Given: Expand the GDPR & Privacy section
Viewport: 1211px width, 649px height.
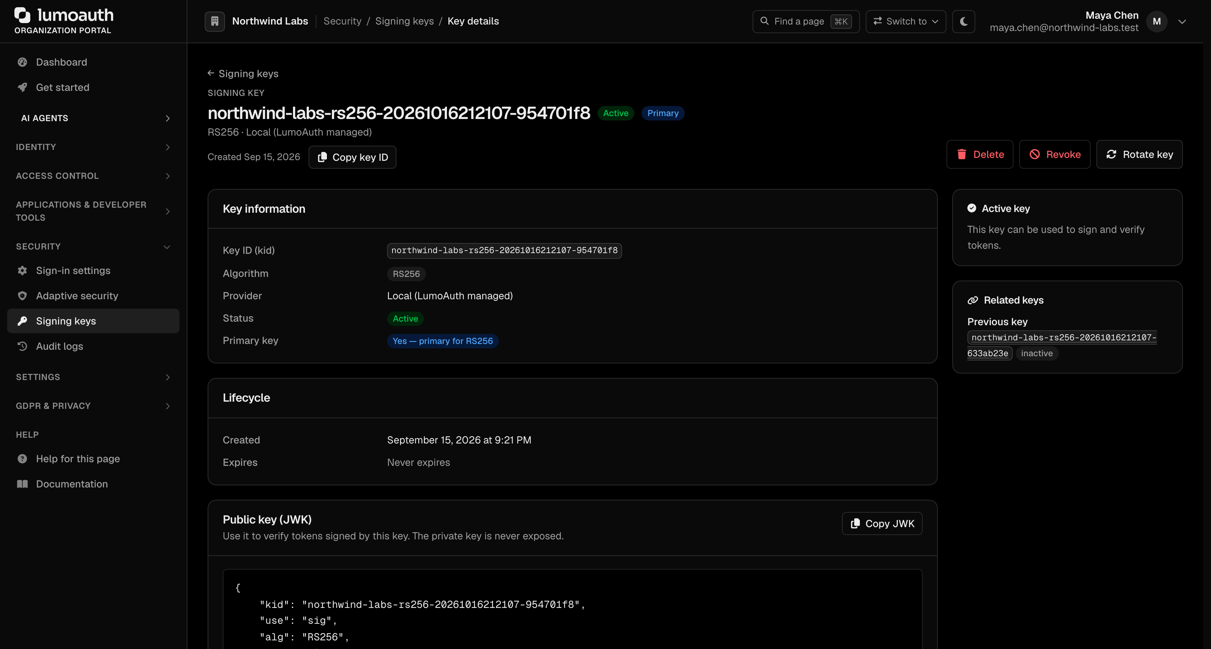Looking at the screenshot, I should (93, 406).
